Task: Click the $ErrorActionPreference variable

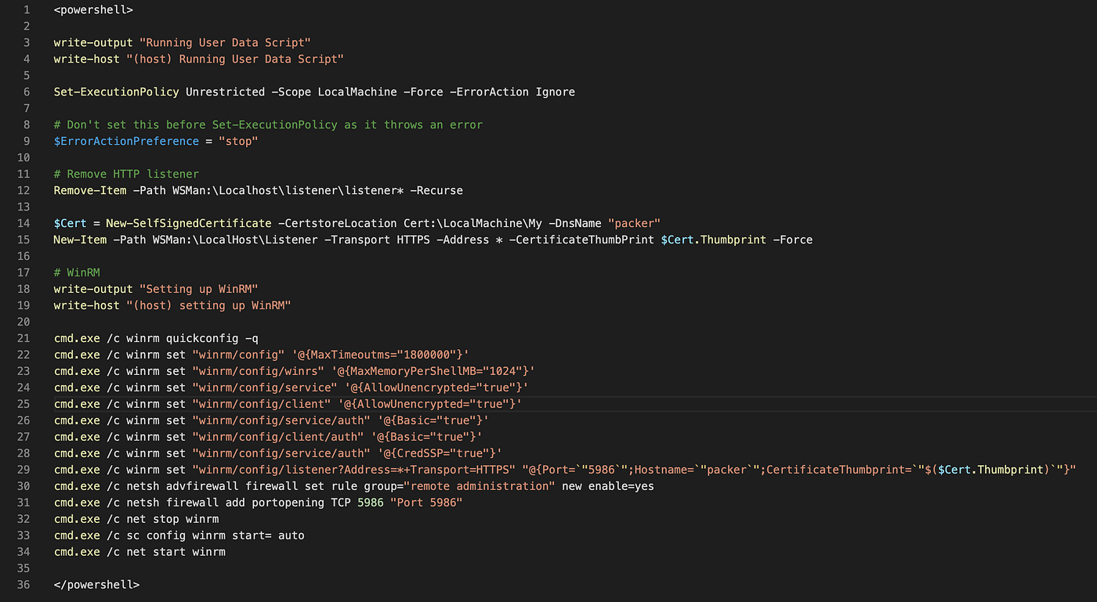Action: (126, 141)
